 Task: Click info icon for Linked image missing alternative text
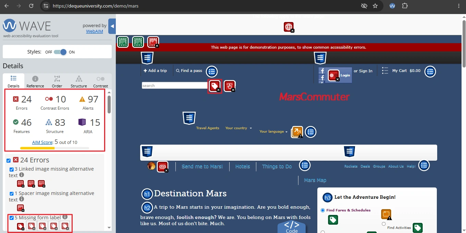pyautogui.click(x=21, y=175)
